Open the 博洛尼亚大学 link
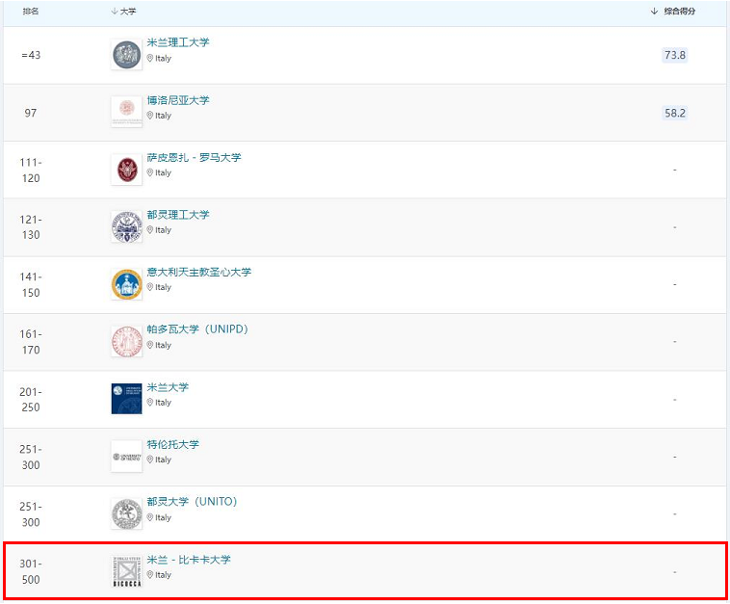 click(178, 100)
